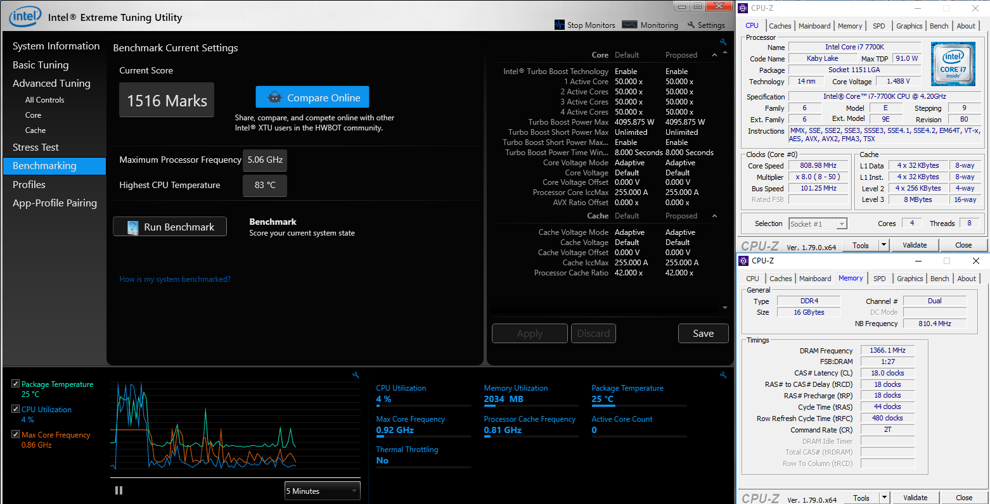Viewport: 990px width, 504px height.
Task: Open Cache under Advanced Tuning
Action: (x=35, y=130)
